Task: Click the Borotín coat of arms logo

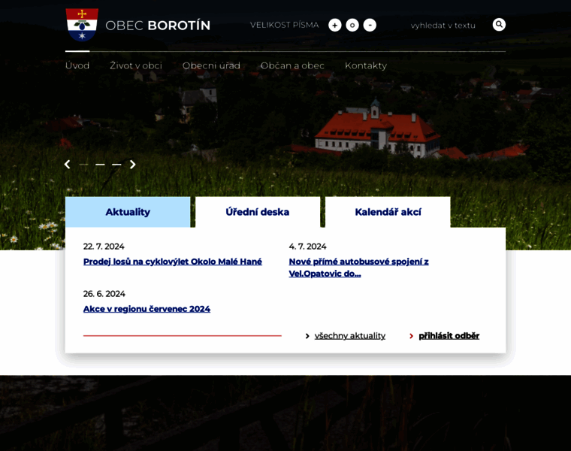Action: pyautogui.click(x=82, y=25)
